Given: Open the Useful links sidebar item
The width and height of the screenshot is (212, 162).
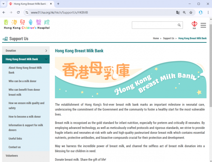Looking at the screenshot, I should pyautogui.click(x=15, y=139).
